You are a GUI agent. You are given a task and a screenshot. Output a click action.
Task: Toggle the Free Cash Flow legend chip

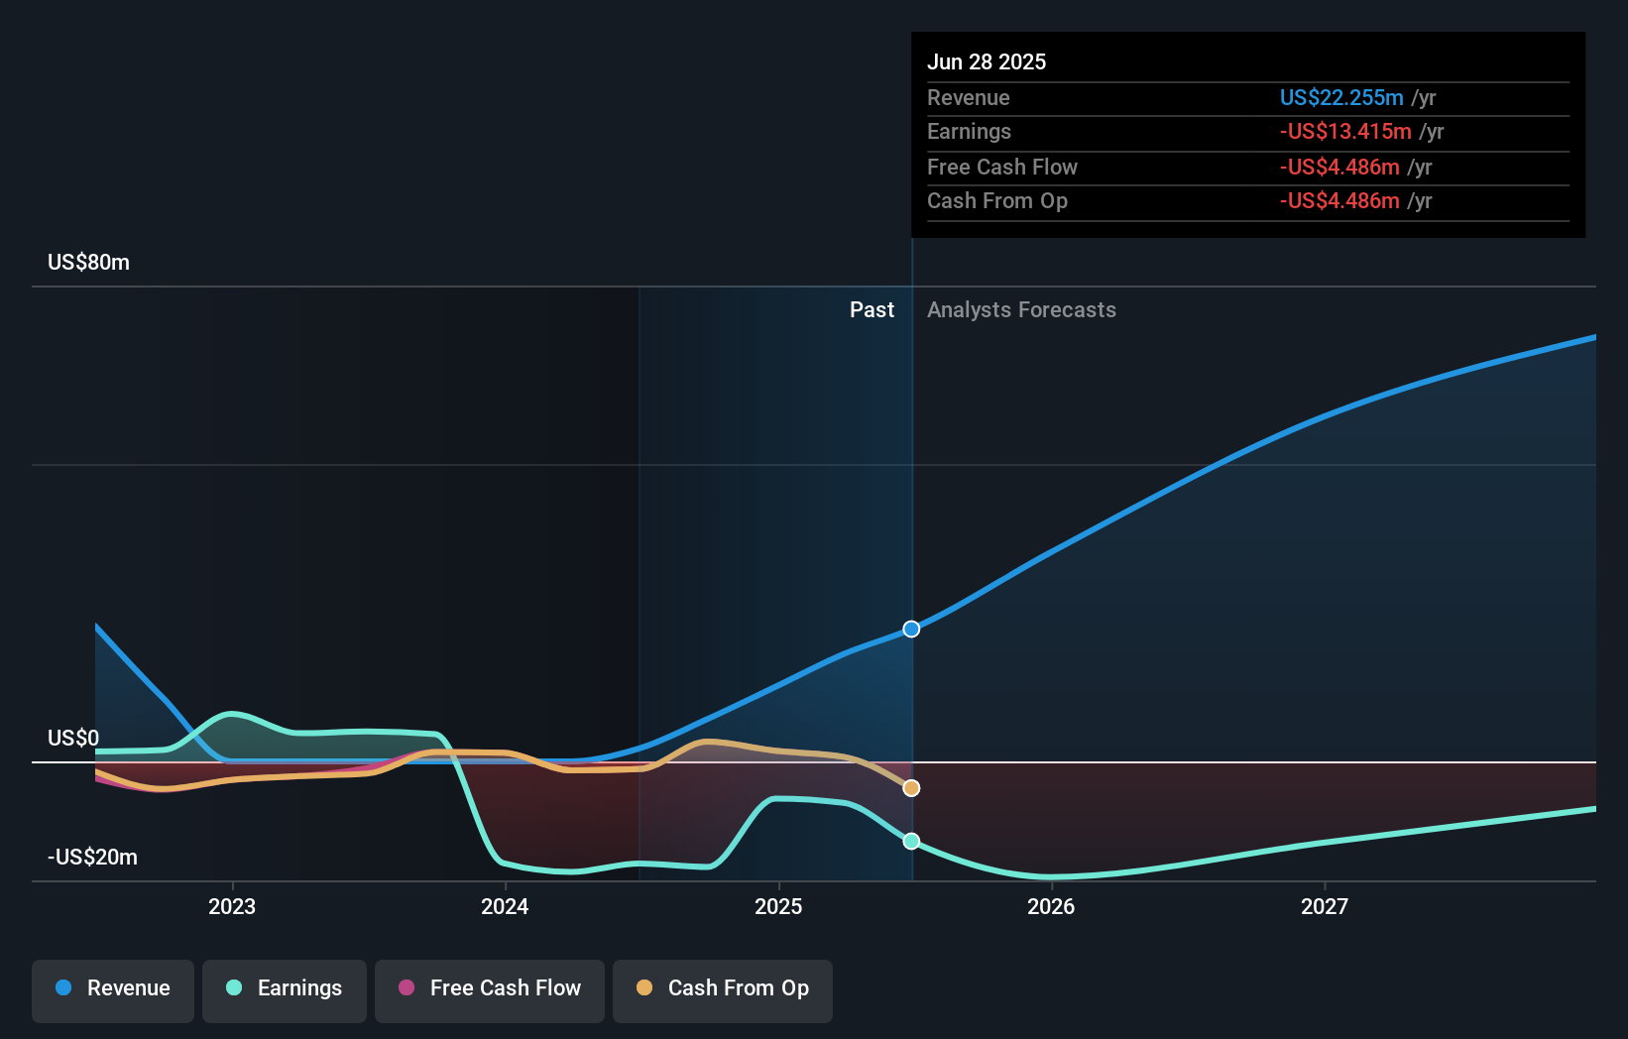click(489, 988)
